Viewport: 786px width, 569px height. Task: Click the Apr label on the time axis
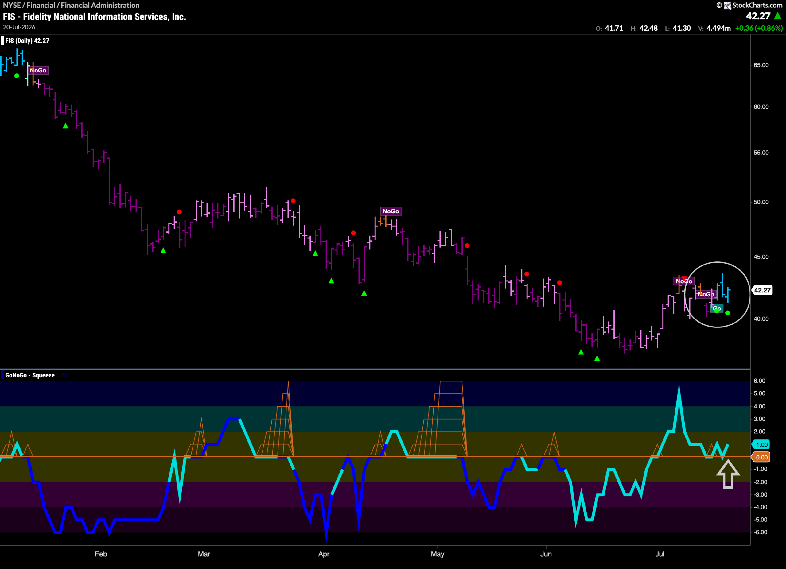324,554
